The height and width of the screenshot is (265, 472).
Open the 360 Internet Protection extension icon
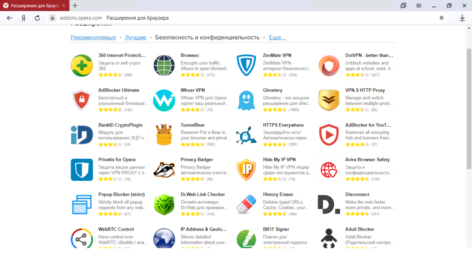[x=82, y=65]
